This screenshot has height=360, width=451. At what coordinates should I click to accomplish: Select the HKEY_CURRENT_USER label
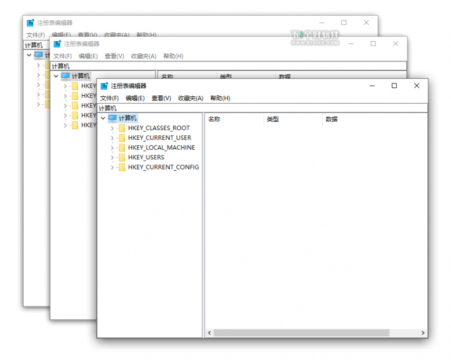coord(160,137)
